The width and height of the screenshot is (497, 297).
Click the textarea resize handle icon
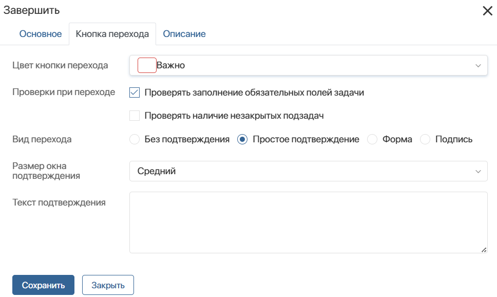[x=484, y=250]
